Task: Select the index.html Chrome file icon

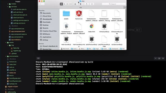Action: pyautogui.click(x=92, y=26)
